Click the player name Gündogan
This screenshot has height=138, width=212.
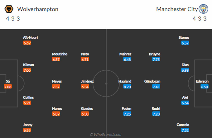[x=152, y=81]
